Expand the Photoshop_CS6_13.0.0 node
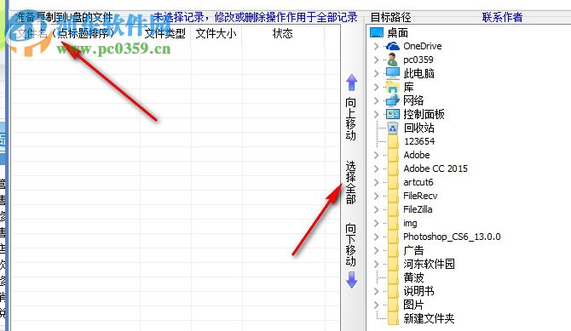The height and width of the screenshot is (331, 571). (x=376, y=237)
